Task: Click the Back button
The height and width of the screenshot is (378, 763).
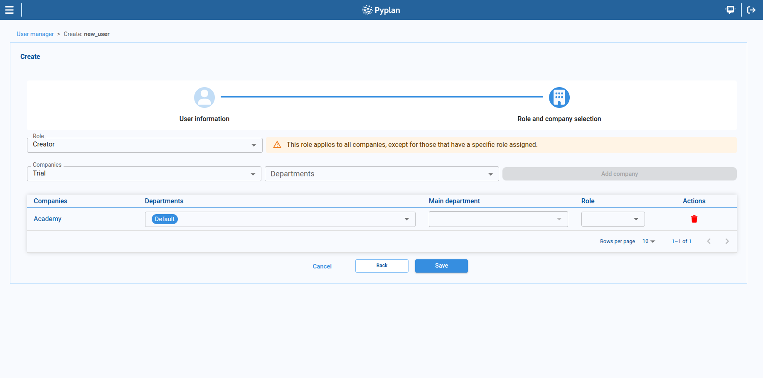Action: click(x=381, y=266)
